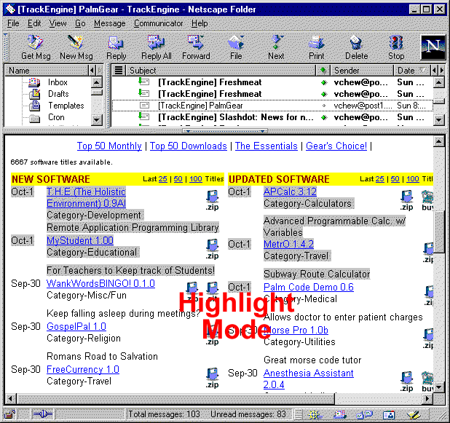Toggle unread diamond for PalmGear message
This screenshot has width=450, height=423.
[x=324, y=106]
